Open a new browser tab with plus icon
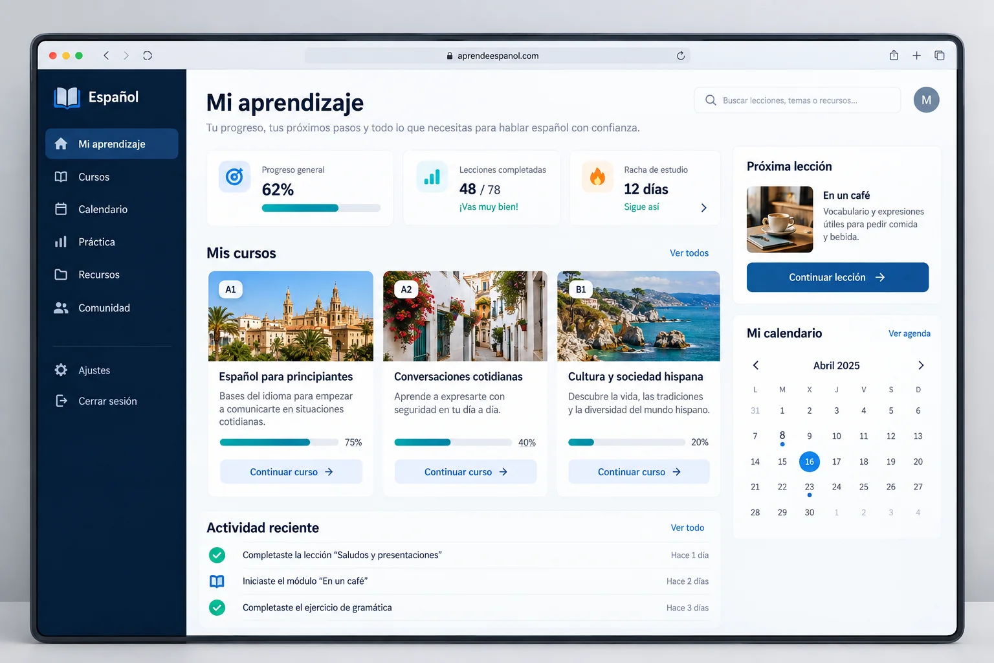Screen dimensions: 994x663 pyautogui.click(x=916, y=56)
